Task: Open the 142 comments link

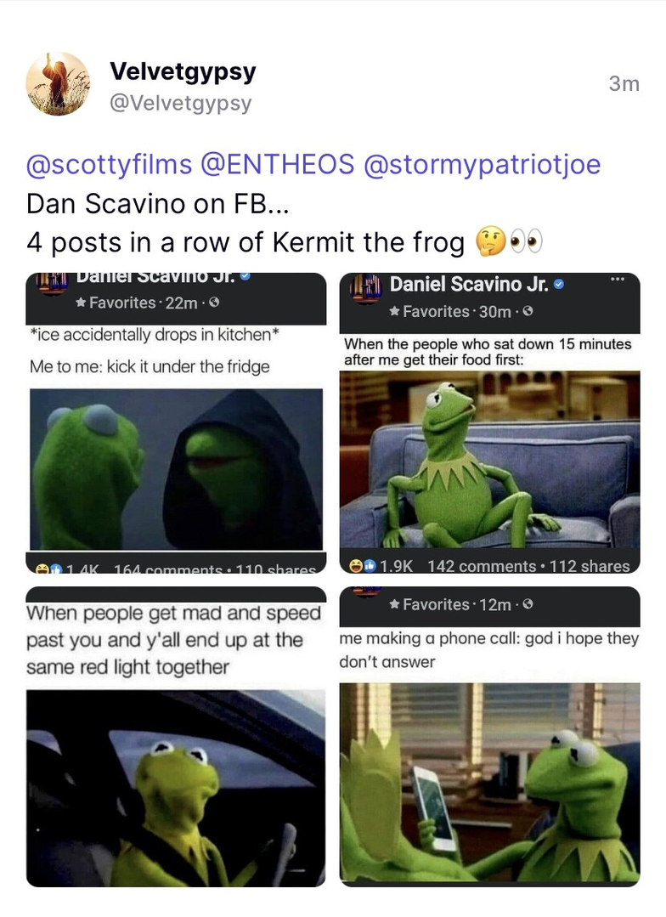Action: (x=479, y=566)
